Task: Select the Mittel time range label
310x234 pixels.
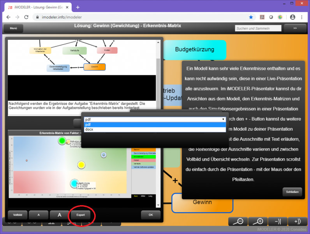Action: click(143, 196)
